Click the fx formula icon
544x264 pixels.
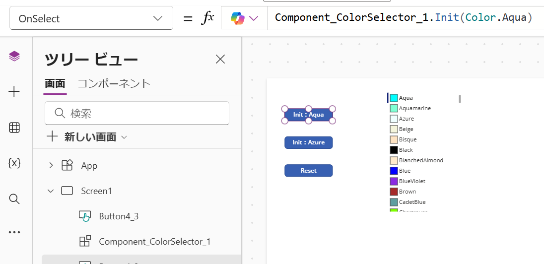pyautogui.click(x=207, y=18)
